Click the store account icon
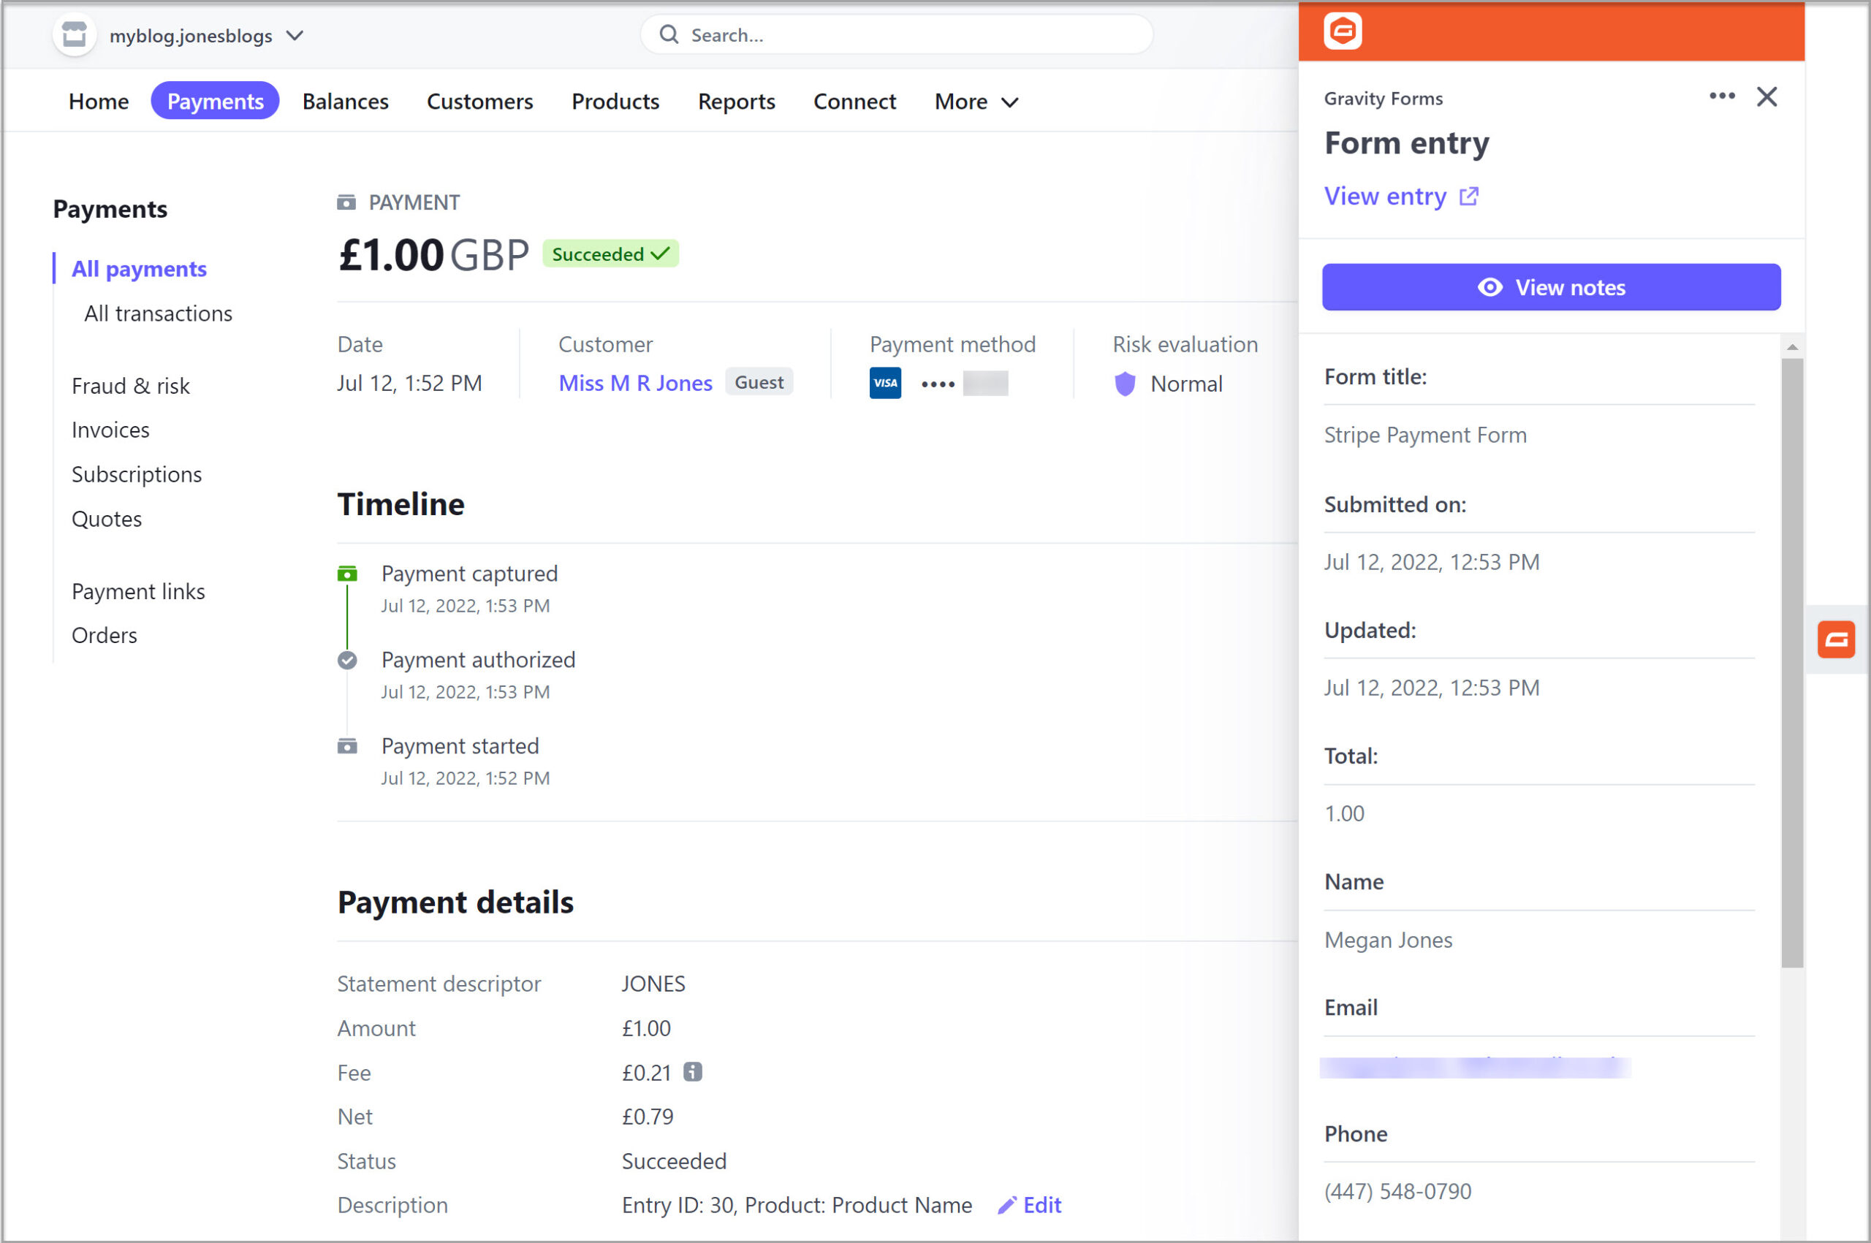Screen dimensions: 1871x1243 (75, 35)
